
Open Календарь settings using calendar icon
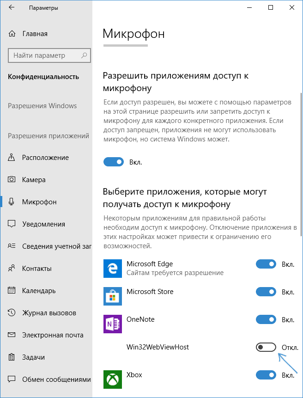tap(11, 290)
